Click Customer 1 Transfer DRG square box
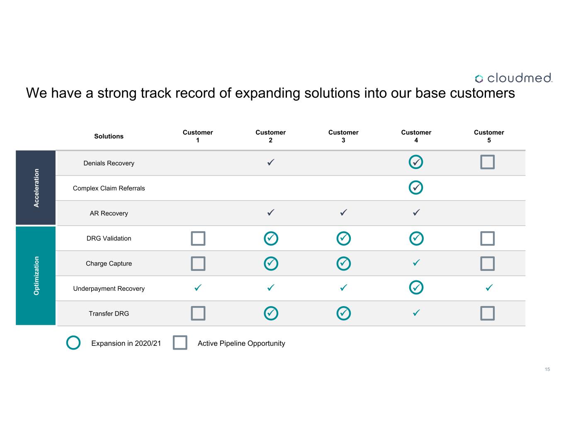The height and width of the screenshot is (437, 566). click(198, 313)
